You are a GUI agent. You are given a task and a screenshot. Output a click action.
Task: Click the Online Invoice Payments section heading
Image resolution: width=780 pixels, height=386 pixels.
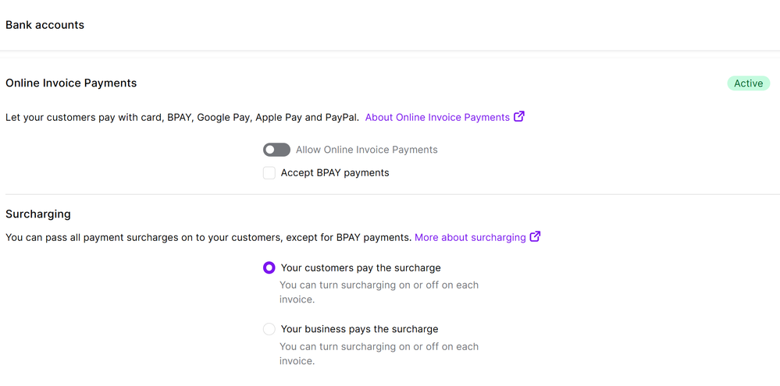point(71,83)
